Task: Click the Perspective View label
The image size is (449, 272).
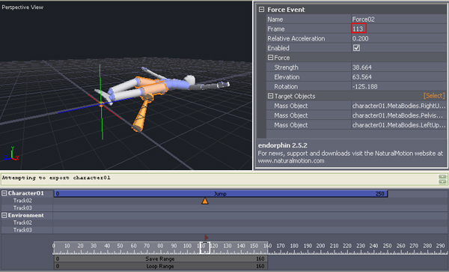Action: pyautogui.click(x=22, y=7)
